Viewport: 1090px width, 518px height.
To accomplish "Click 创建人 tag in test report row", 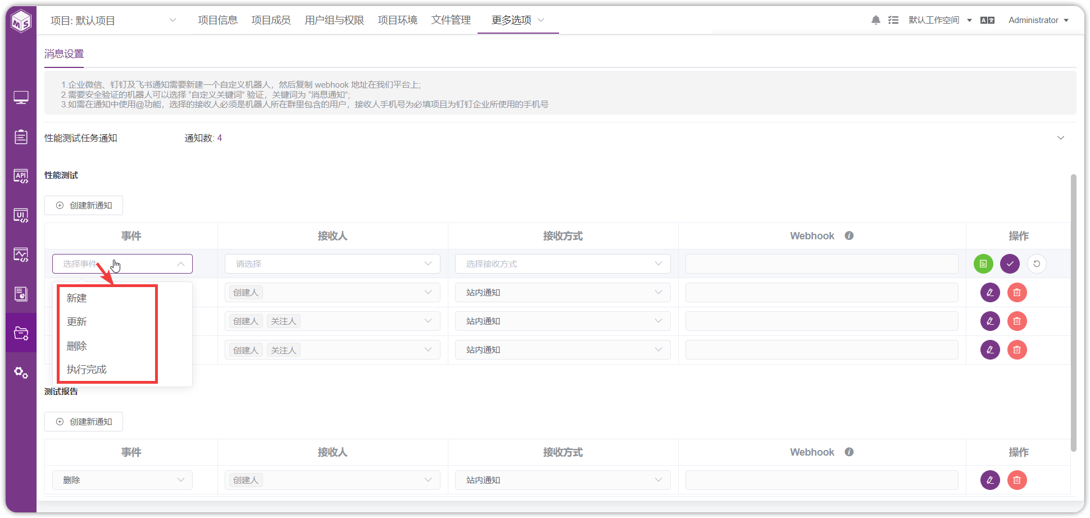I will click(x=246, y=480).
